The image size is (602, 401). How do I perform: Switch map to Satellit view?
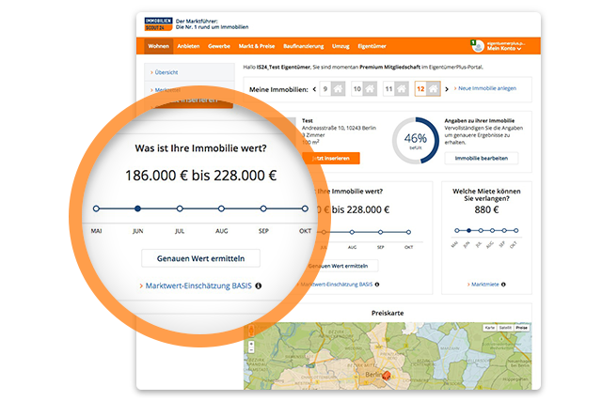(x=505, y=327)
